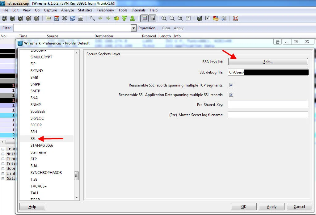
Task: Open capture options from toolbar
Action: tap(12, 18)
